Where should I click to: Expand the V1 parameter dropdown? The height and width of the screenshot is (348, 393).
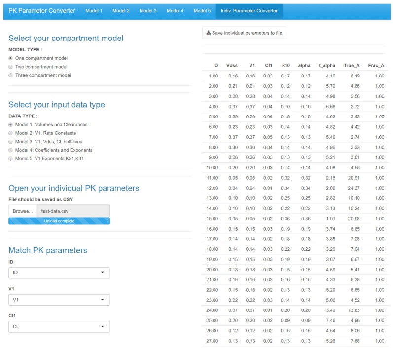(59, 300)
